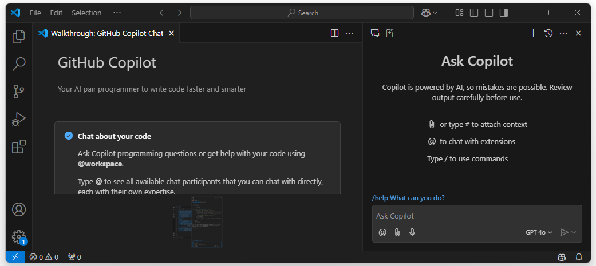Open the Copilot title bar dropdown
This screenshot has width=596, height=266.
click(x=430, y=13)
